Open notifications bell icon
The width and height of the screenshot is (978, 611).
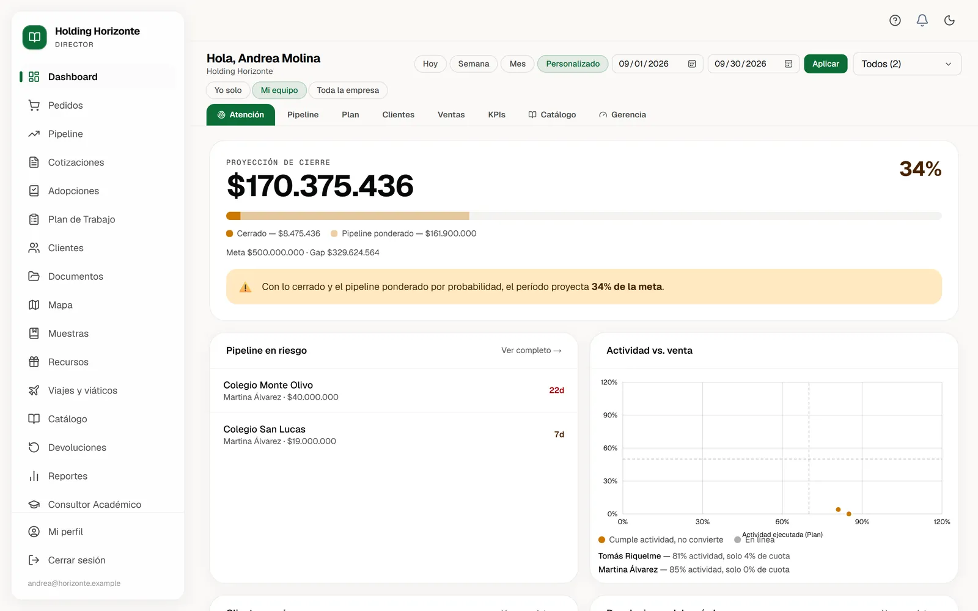(922, 20)
